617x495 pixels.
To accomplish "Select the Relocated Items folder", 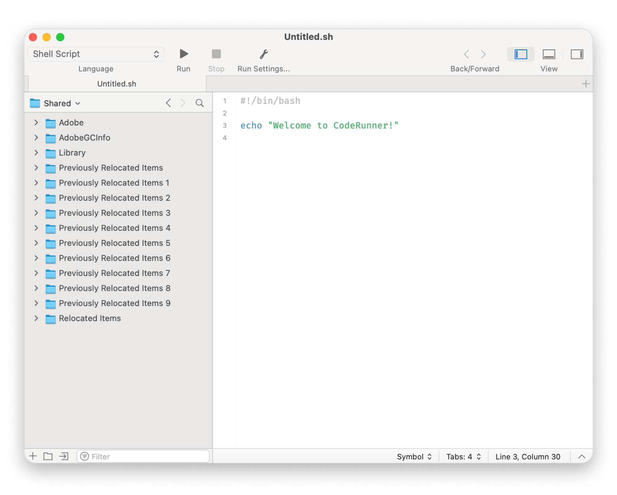I will pyautogui.click(x=119, y=318).
